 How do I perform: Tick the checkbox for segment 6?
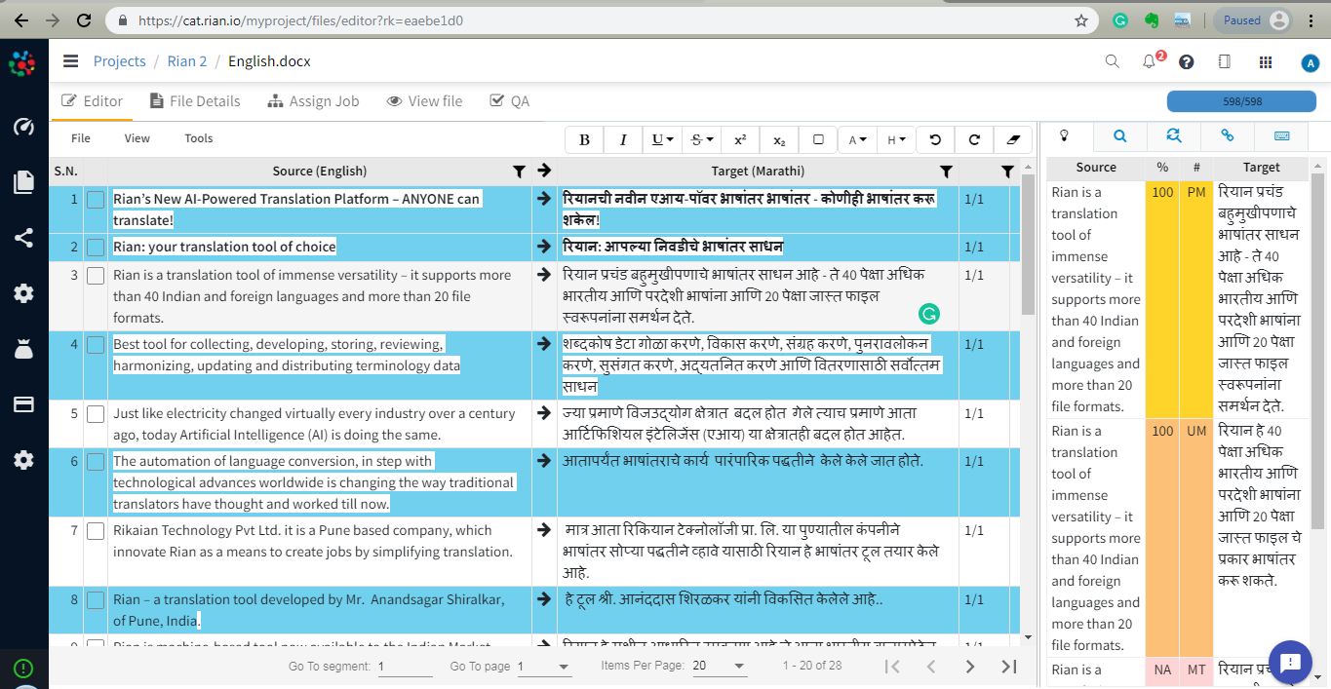(96, 462)
